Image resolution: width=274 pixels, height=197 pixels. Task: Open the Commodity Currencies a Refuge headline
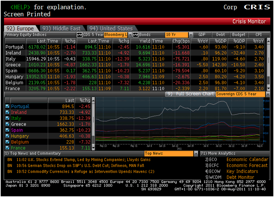(85, 172)
